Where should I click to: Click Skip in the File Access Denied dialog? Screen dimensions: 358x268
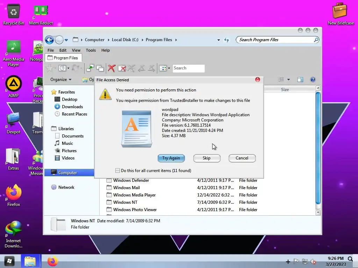207,158
